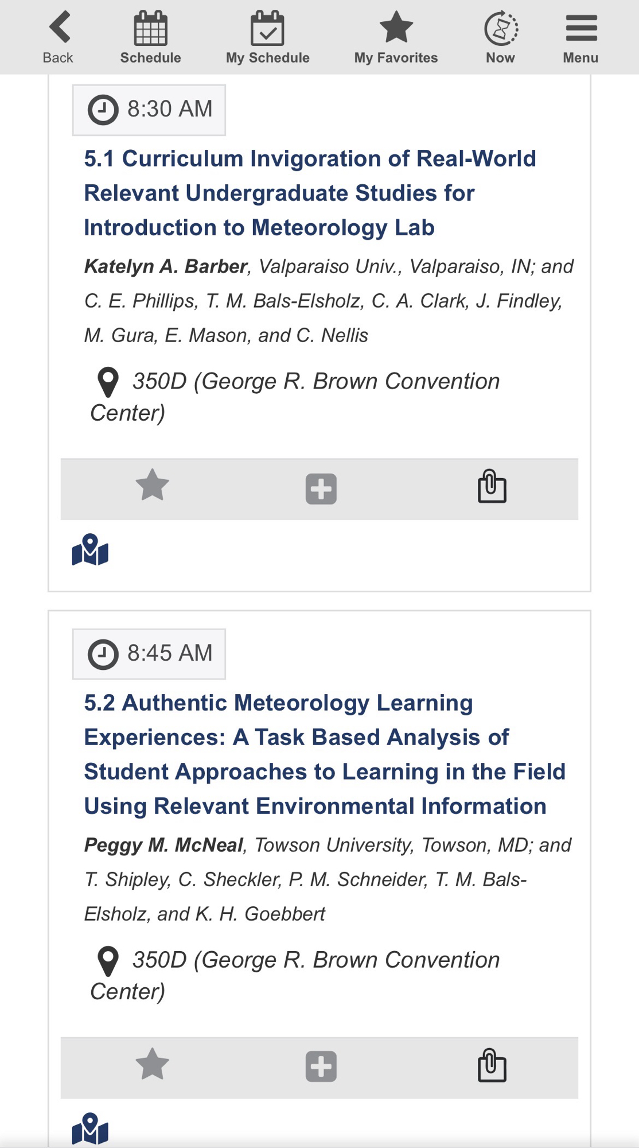The width and height of the screenshot is (639, 1148).
Task: Go back using the Back arrow
Action: pyautogui.click(x=59, y=37)
